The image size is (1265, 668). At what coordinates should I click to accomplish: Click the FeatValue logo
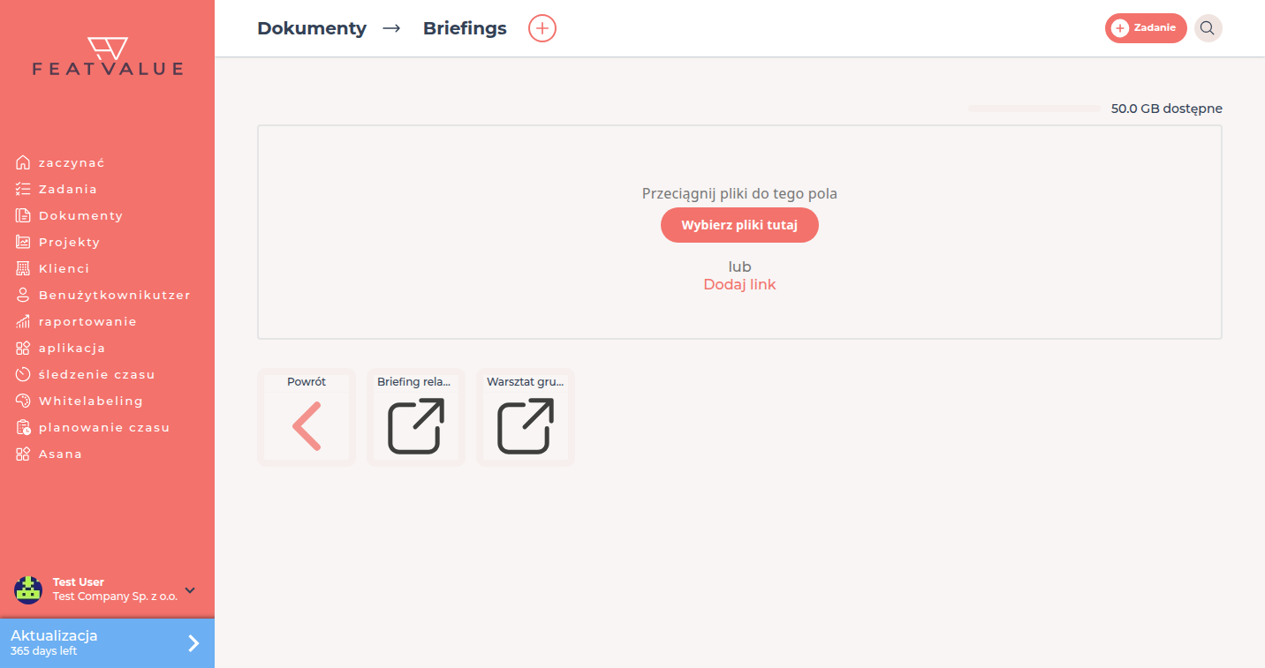tap(108, 56)
